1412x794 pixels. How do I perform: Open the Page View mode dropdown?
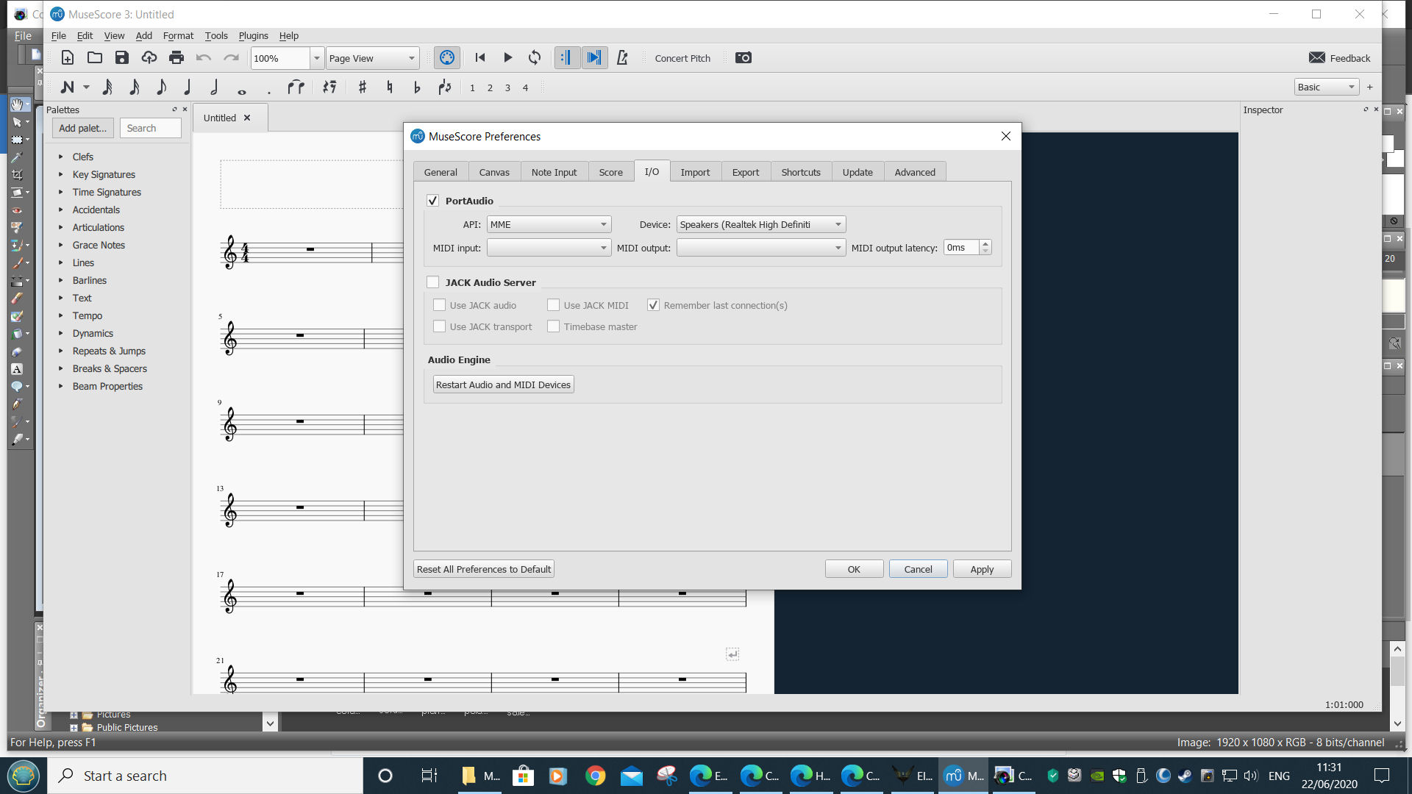tap(372, 58)
